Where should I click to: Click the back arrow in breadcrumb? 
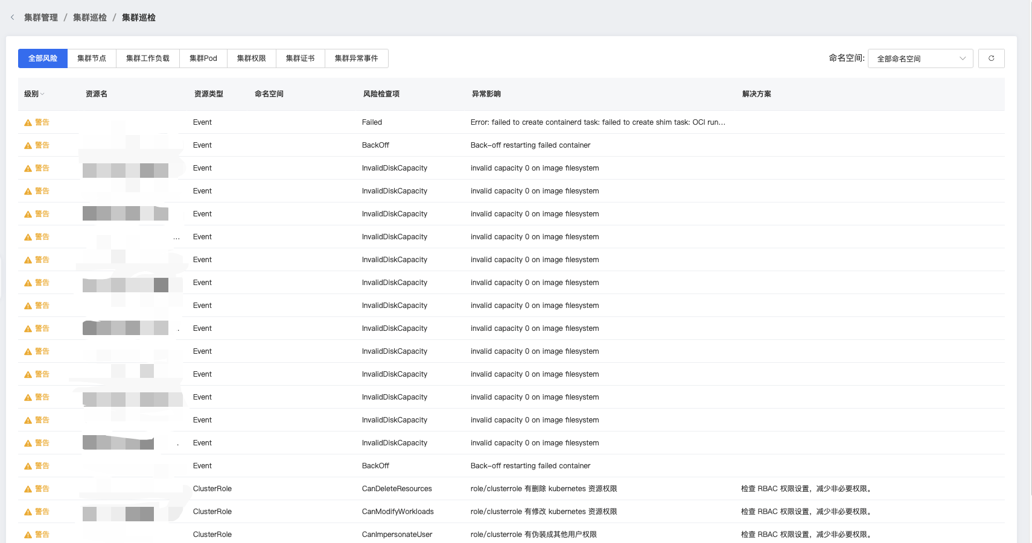tap(12, 17)
